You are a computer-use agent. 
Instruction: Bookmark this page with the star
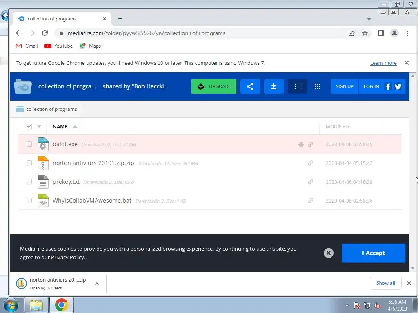click(365, 33)
